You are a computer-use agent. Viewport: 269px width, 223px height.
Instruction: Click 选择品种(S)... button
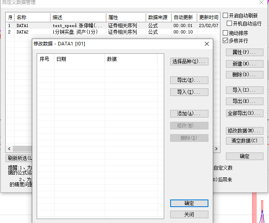[189, 61]
